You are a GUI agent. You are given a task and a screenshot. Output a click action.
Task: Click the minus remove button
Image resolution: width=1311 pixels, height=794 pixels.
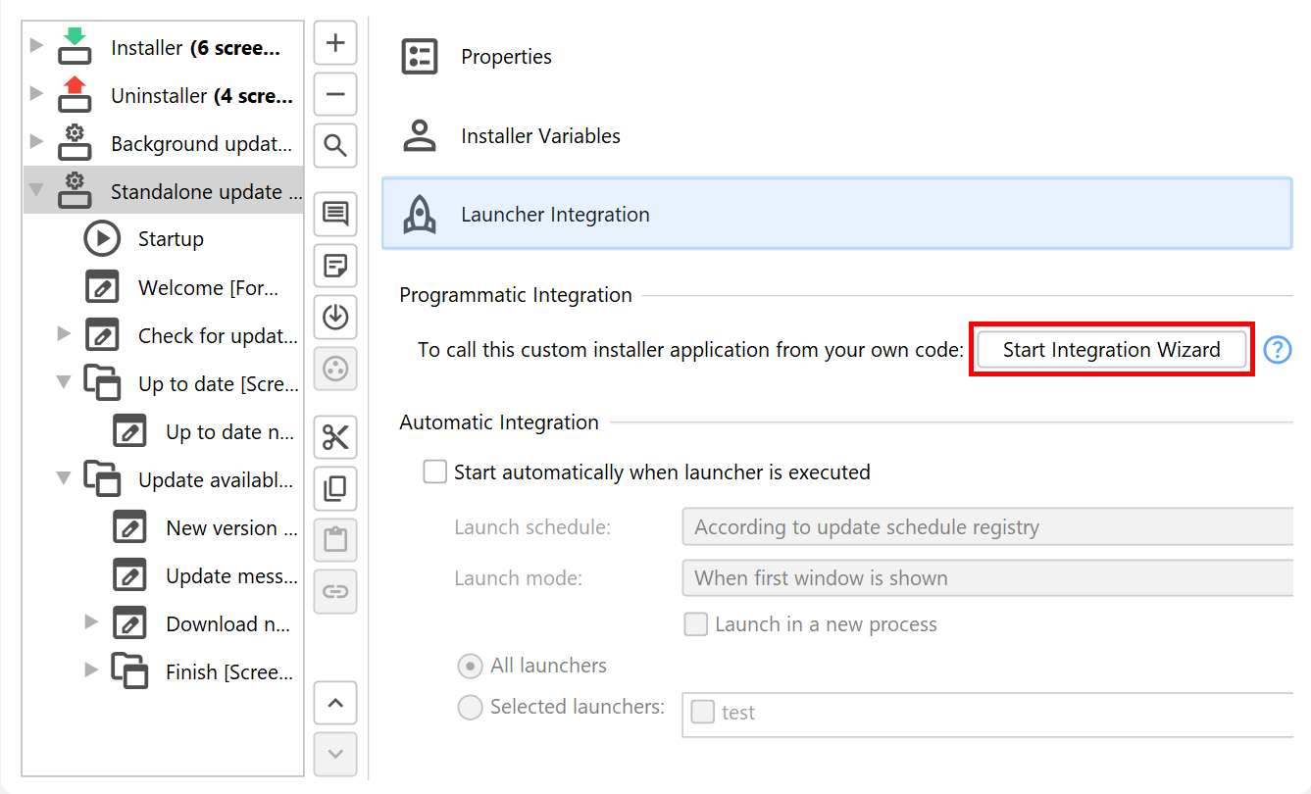pos(335,95)
